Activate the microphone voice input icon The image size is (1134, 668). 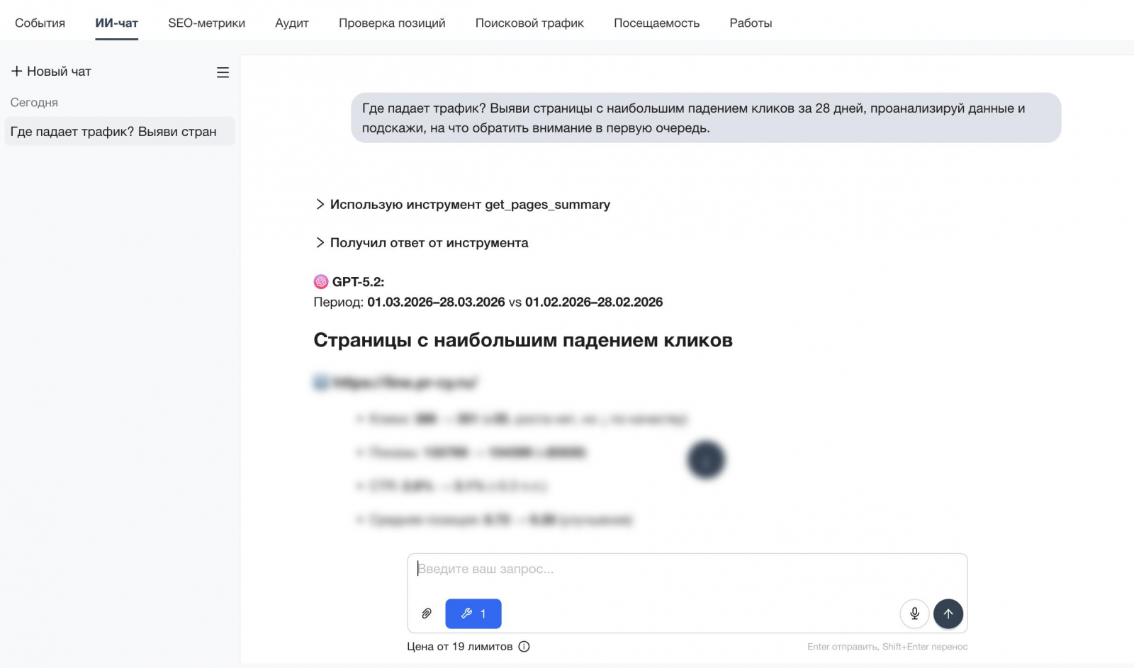(x=914, y=613)
